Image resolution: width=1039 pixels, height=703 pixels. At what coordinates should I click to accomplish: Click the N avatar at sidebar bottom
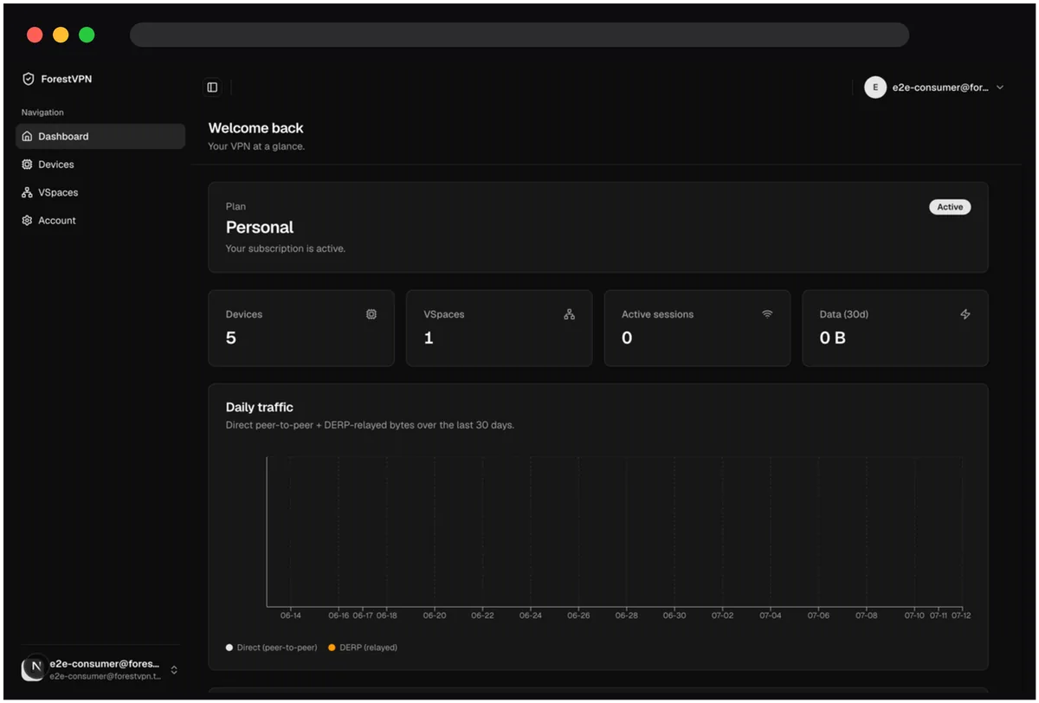(x=33, y=668)
